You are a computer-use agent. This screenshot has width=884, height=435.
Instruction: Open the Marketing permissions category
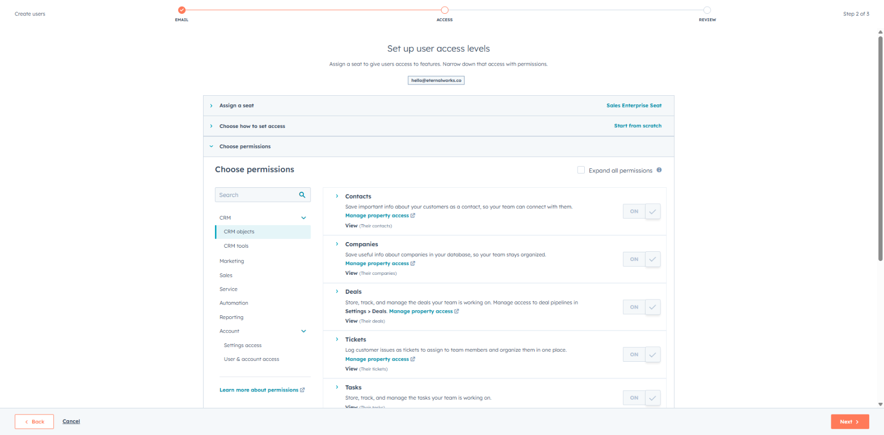[x=232, y=261]
